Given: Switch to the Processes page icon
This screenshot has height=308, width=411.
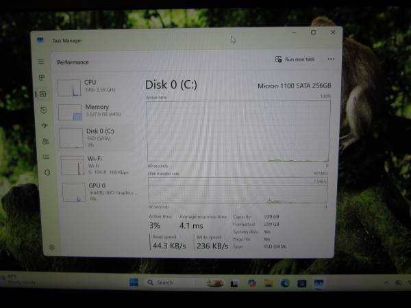Looking at the screenshot, I should pos(42,78).
